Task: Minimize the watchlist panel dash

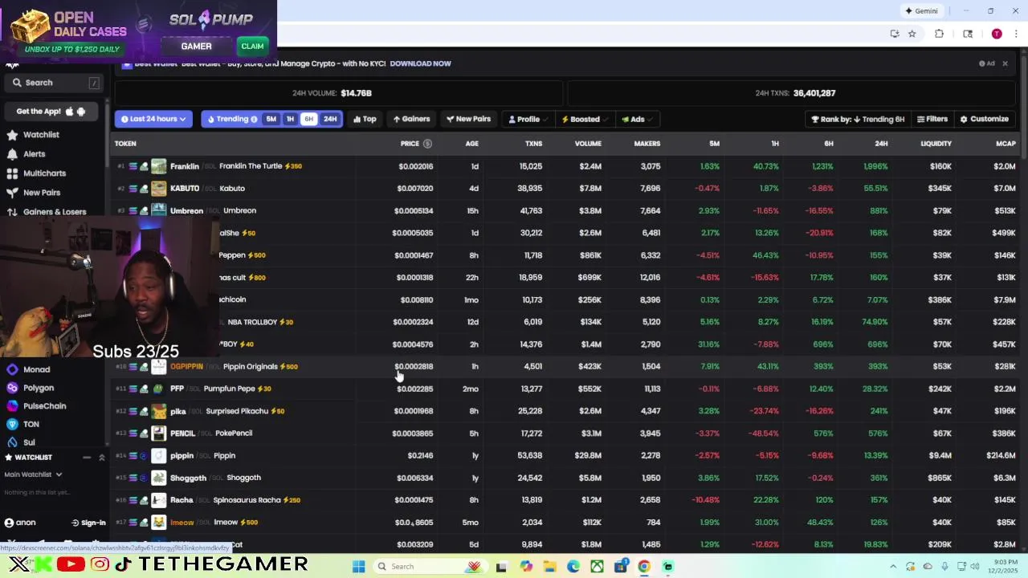Action: point(87,458)
